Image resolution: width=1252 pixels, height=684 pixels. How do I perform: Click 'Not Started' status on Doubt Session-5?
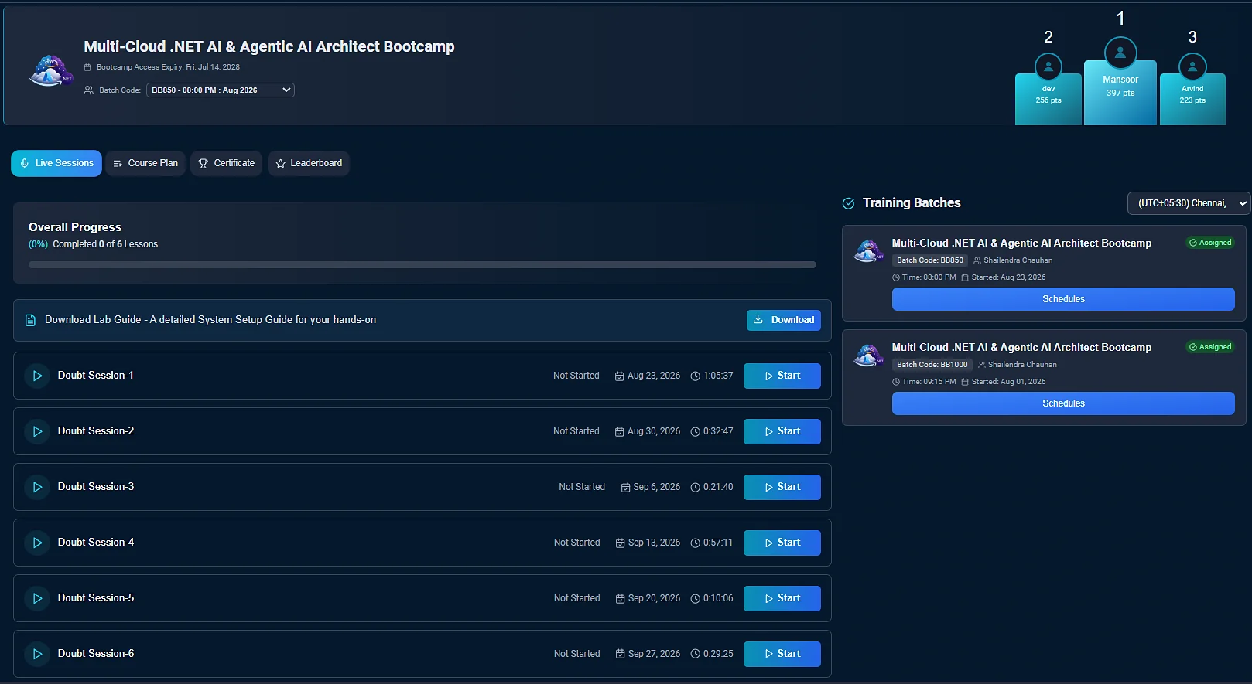click(x=576, y=598)
